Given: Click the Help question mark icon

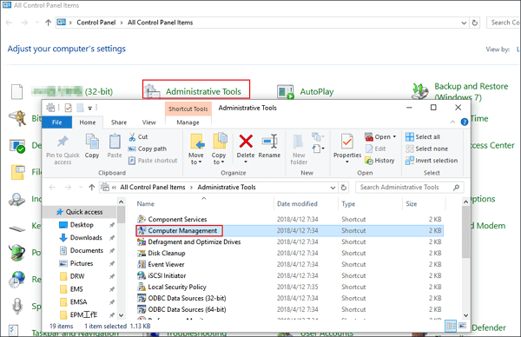Looking at the screenshot, I should pos(465,122).
